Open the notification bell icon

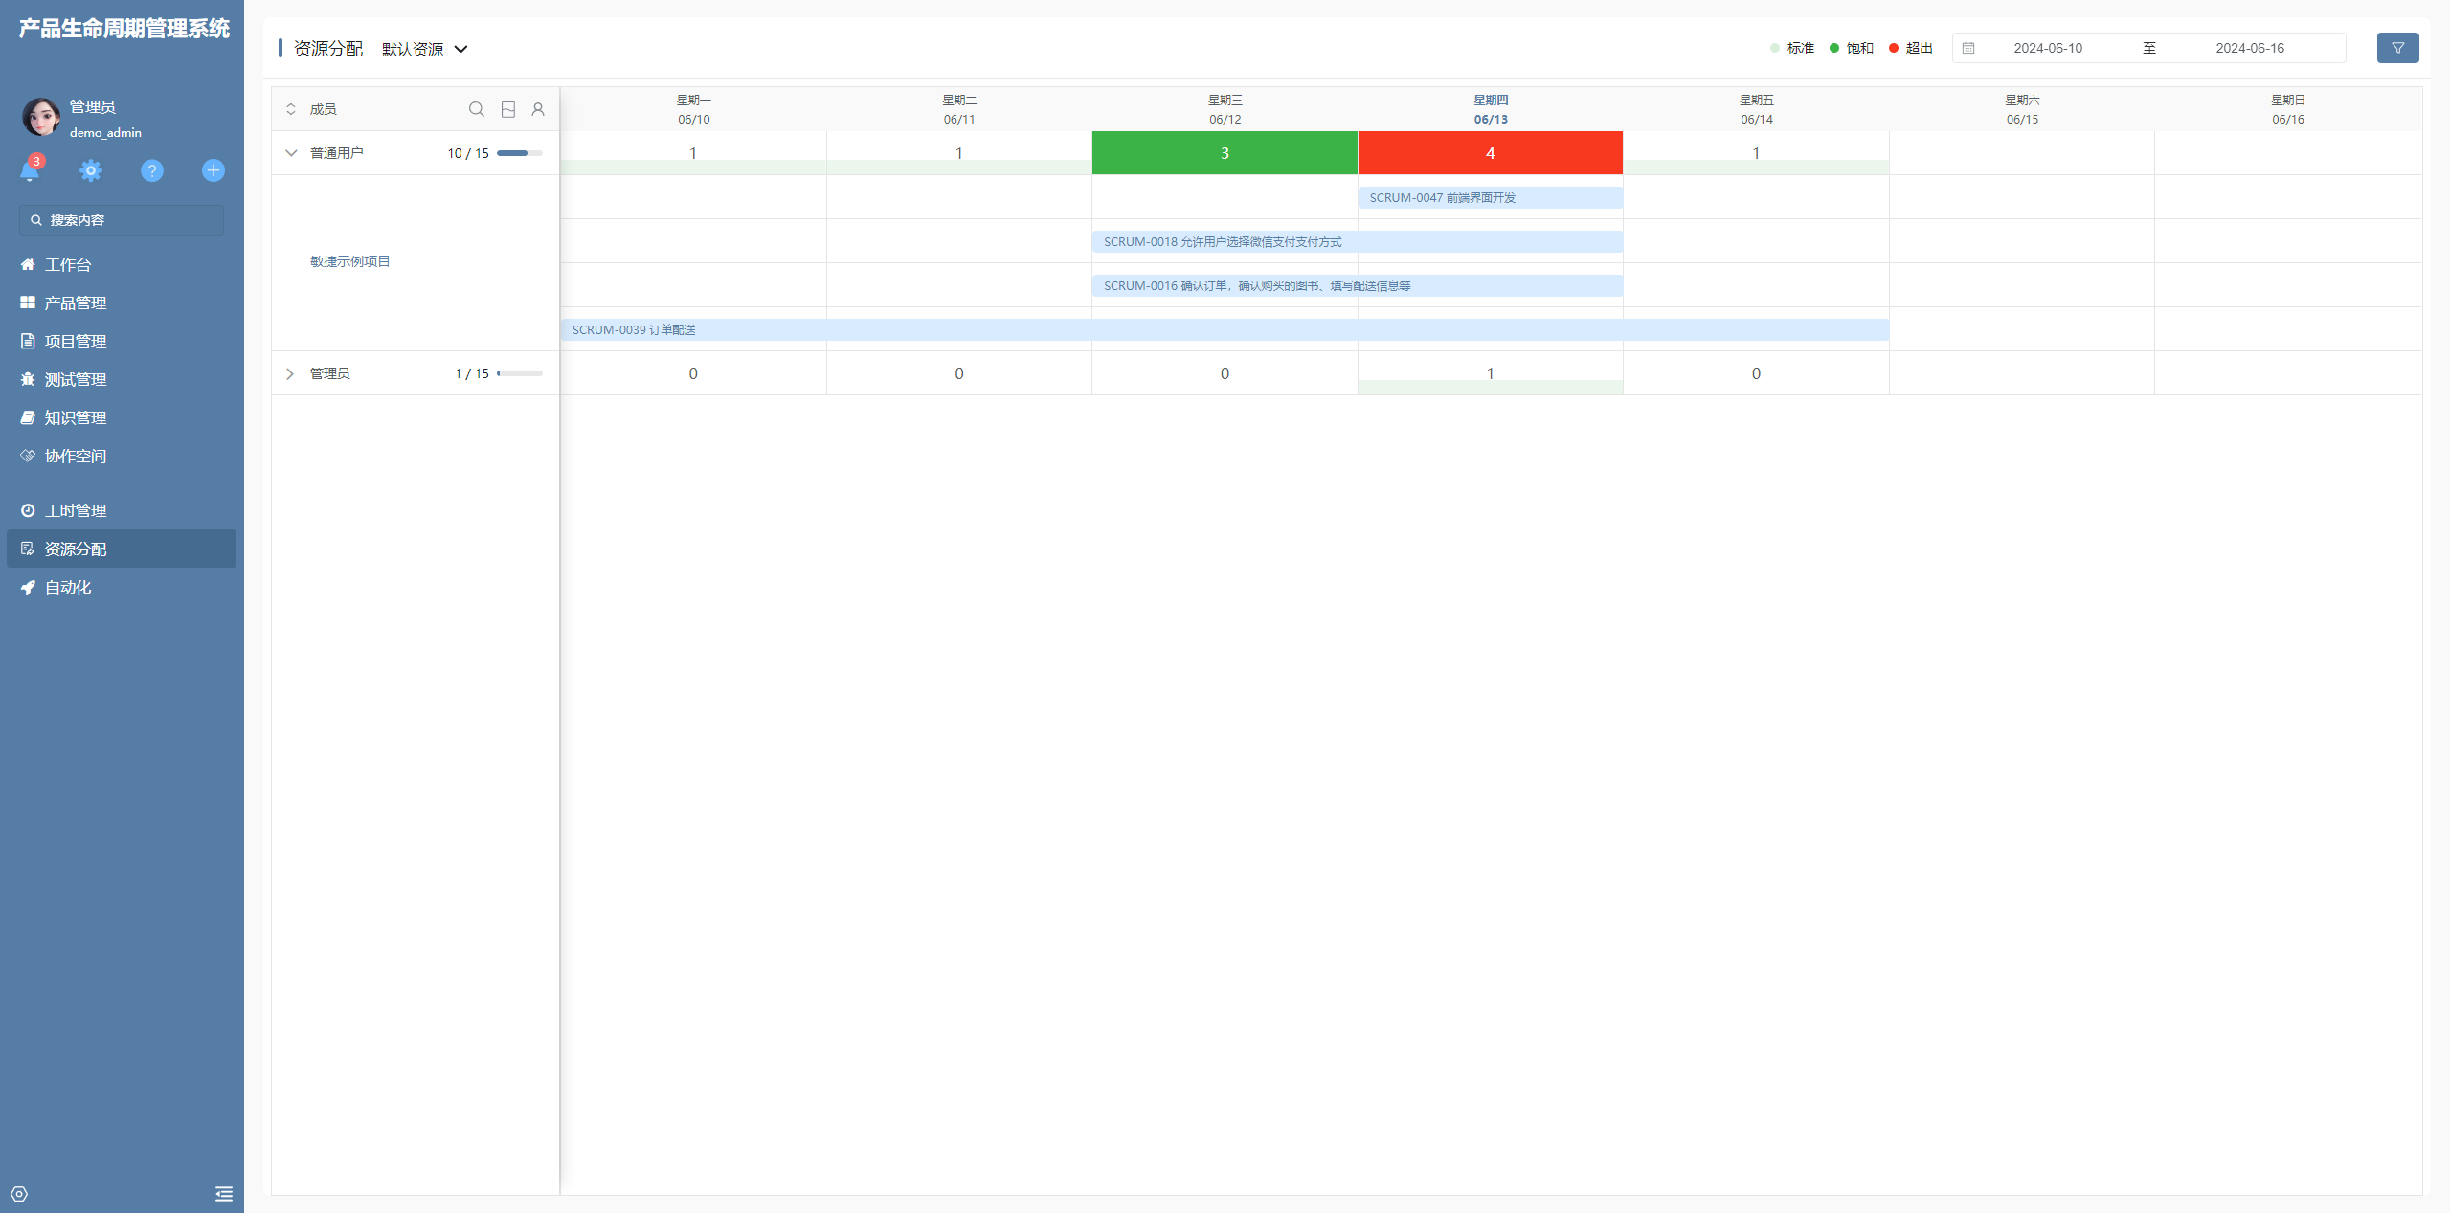(30, 170)
